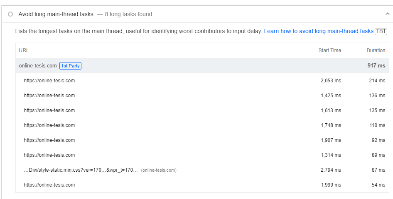The height and width of the screenshot is (199, 393).
Task: Click the URL column header
Action: 24,50
